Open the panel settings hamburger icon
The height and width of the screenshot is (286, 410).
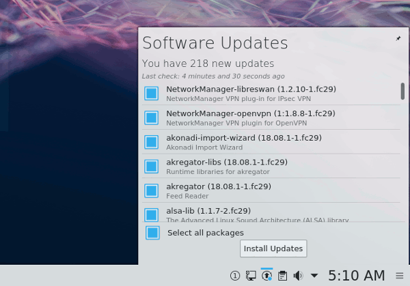click(399, 276)
